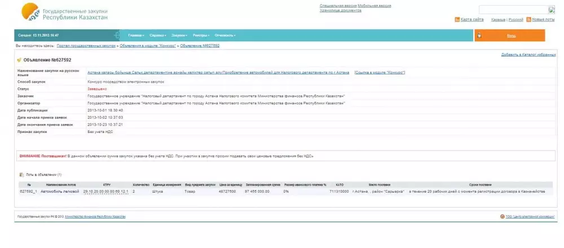
Task: Expand the Главная dropdown menu
Action: coord(136,36)
